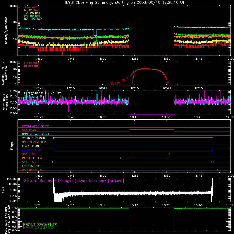Click the raised GAP FLAG step segment
This screenshot has width=234, height=234.
152,130
